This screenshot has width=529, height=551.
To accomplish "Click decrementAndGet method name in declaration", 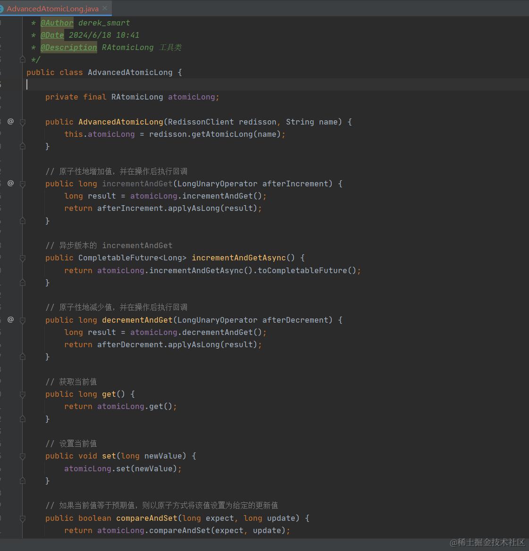I will [x=137, y=320].
